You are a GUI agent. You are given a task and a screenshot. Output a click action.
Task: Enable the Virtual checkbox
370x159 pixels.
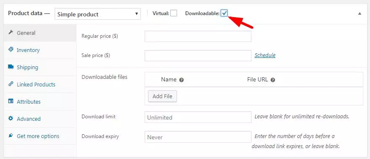pyautogui.click(x=174, y=13)
